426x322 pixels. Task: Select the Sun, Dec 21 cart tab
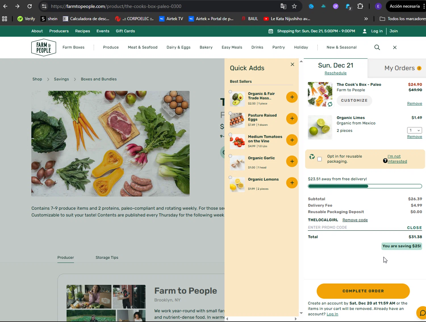(x=335, y=66)
